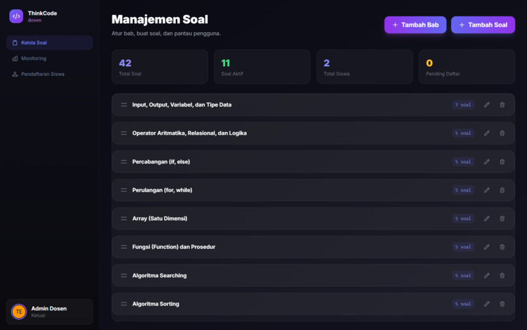Click the Manajemen Soal heading
This screenshot has width=527, height=330.
pyautogui.click(x=160, y=20)
